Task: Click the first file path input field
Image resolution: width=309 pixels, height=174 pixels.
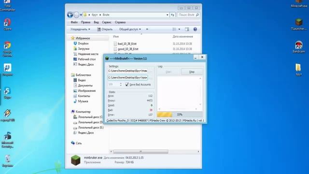Action: tap(127, 71)
